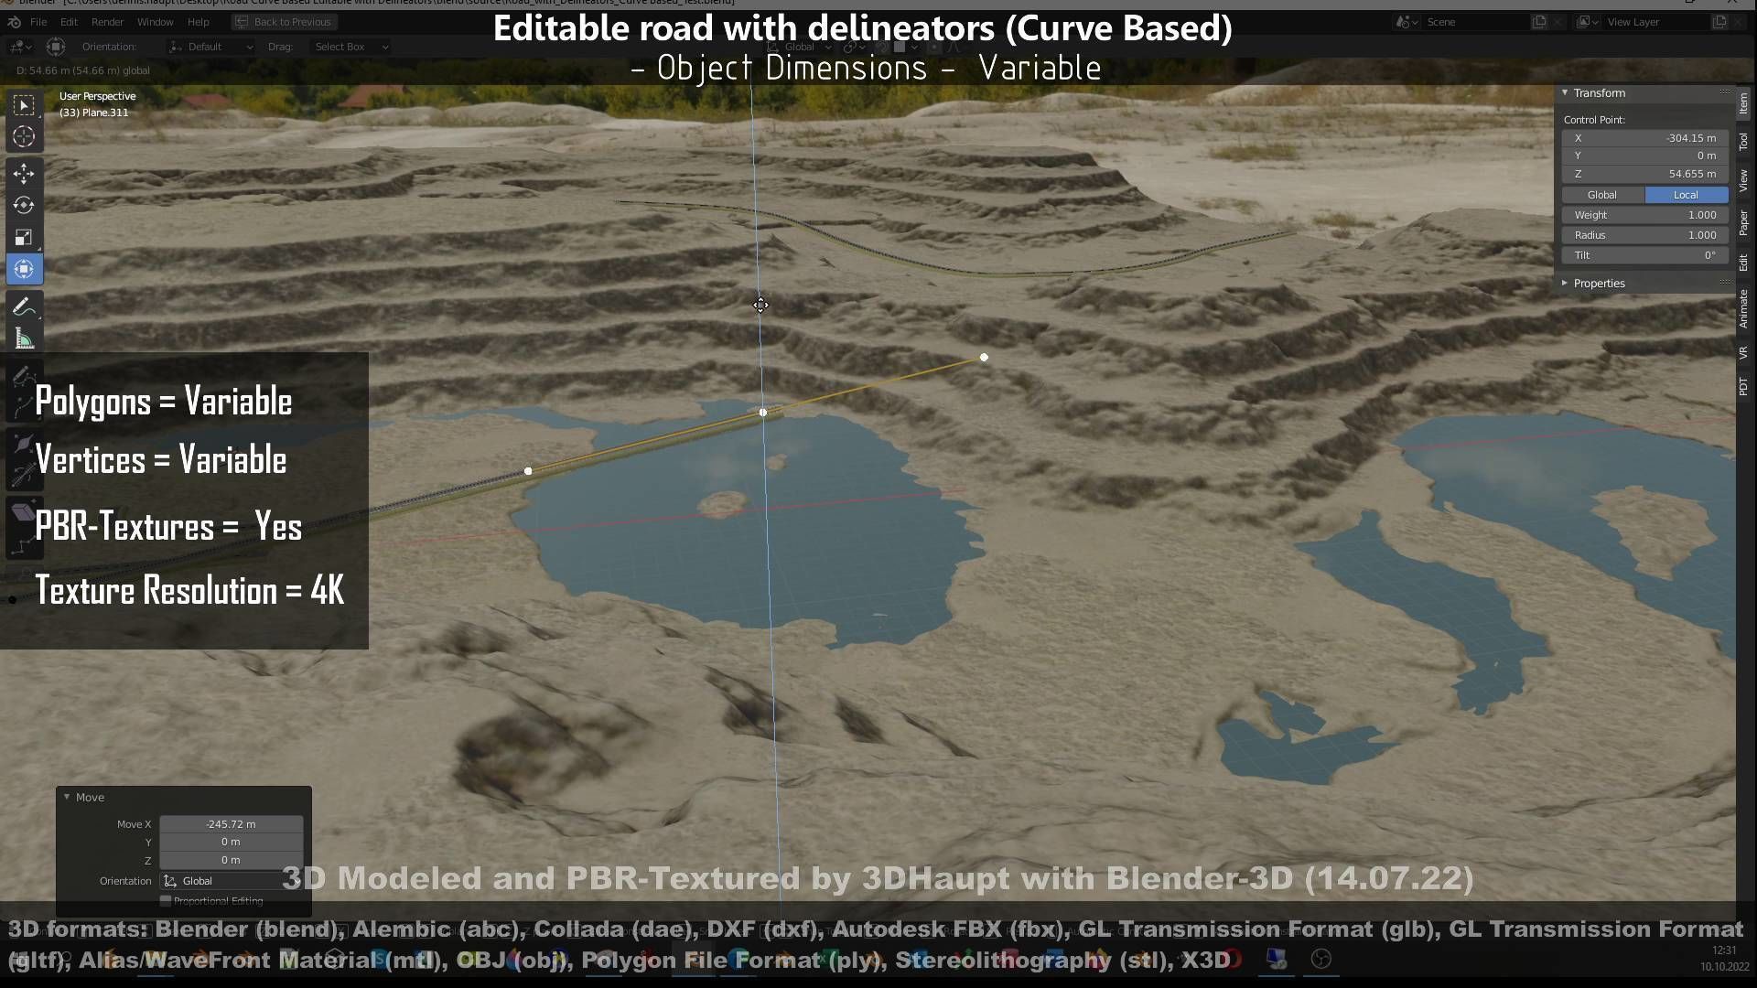Open the View Layer browse icon dropdown

1588,22
